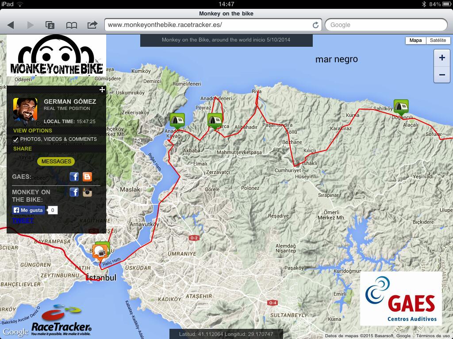Switch the map to Mapa view
The height and width of the screenshot is (339, 453).
pos(415,40)
